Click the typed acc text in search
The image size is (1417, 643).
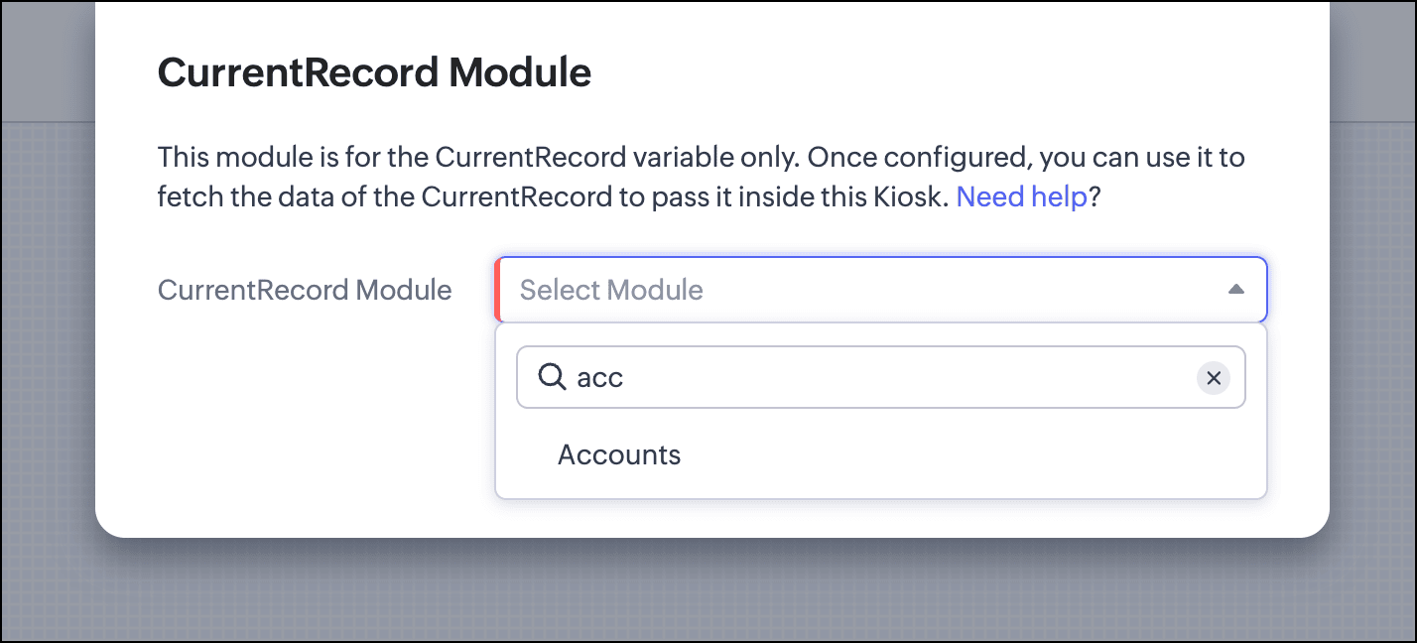(x=599, y=378)
